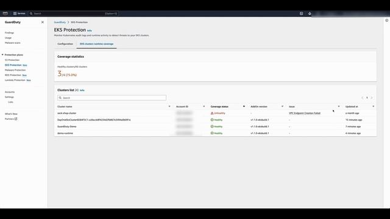This screenshot has width=390, height=219.
Task: Open Malware scans in sidebar
Action: click(13, 43)
